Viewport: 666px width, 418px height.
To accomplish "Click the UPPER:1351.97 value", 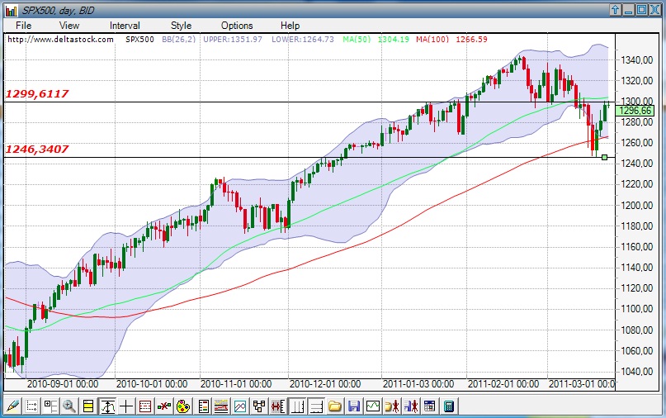I will (x=233, y=39).
